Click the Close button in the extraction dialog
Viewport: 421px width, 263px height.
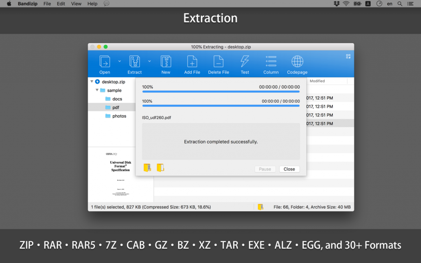[289, 169]
